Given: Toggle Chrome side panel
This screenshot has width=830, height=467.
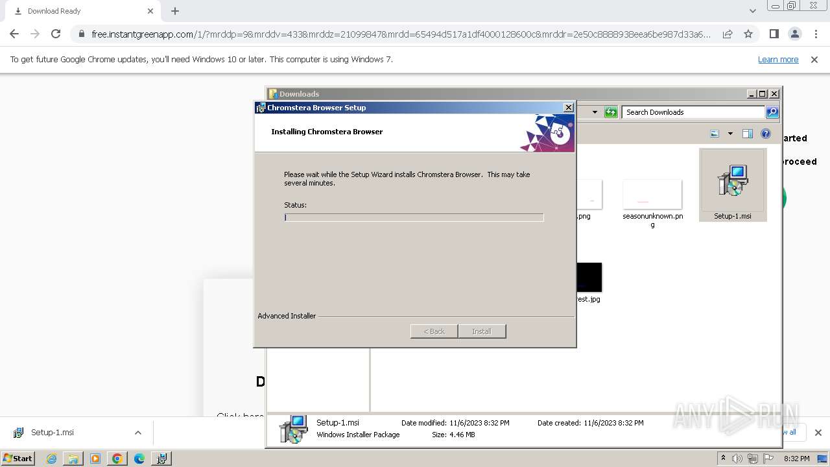Looking at the screenshot, I should click(x=774, y=34).
